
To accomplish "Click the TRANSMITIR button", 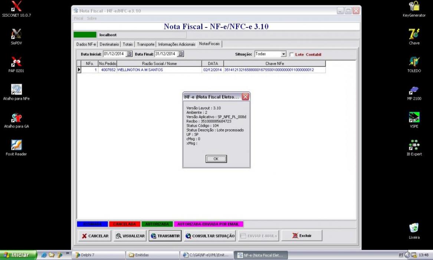I will [x=165, y=236].
